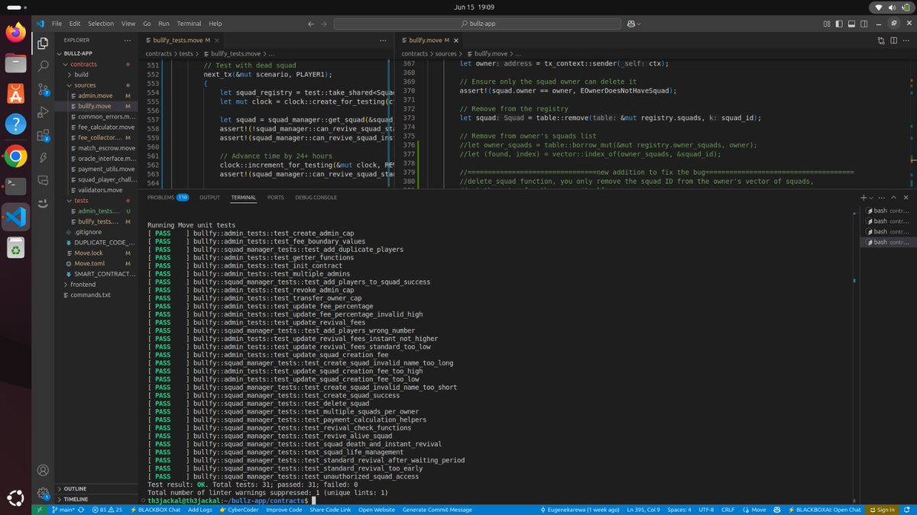
Task: Switch to the OUTPUT panel tab
Action: pos(209,197)
